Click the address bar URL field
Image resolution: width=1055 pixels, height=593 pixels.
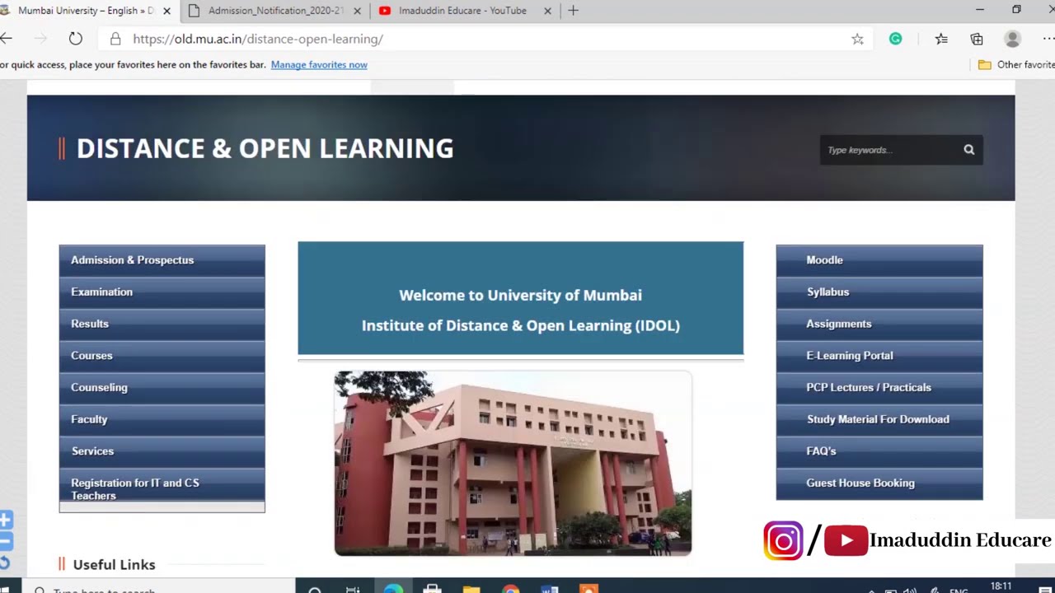pyautogui.click(x=486, y=39)
